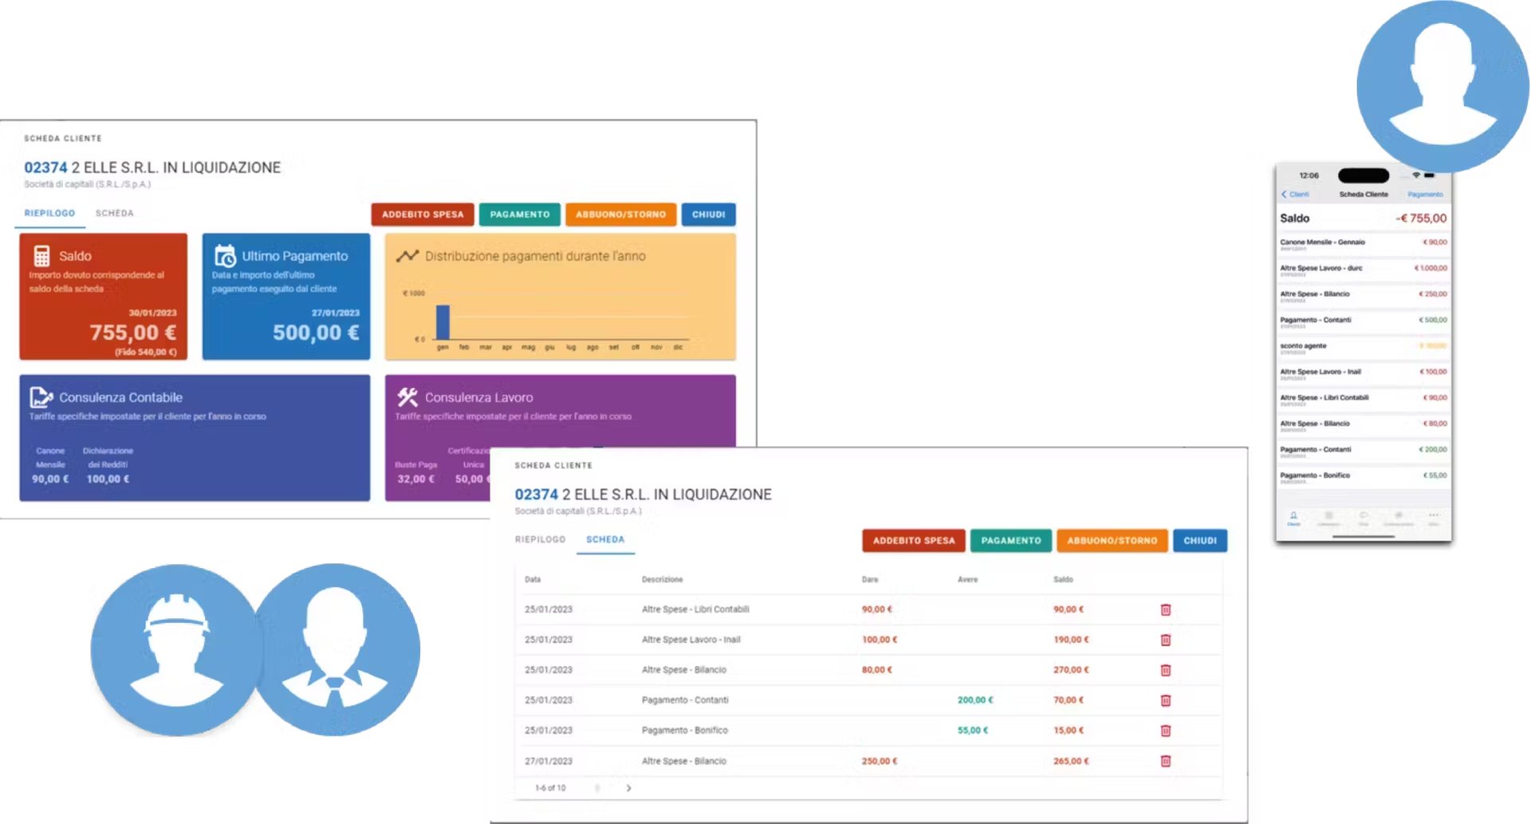Click the hard-hat worker avatar icon
This screenshot has width=1531, height=824.
tap(176, 649)
